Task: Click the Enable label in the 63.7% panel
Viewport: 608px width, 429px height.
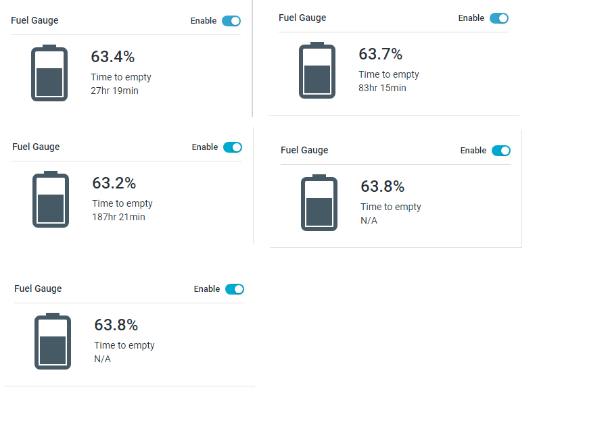Action: pyautogui.click(x=471, y=18)
